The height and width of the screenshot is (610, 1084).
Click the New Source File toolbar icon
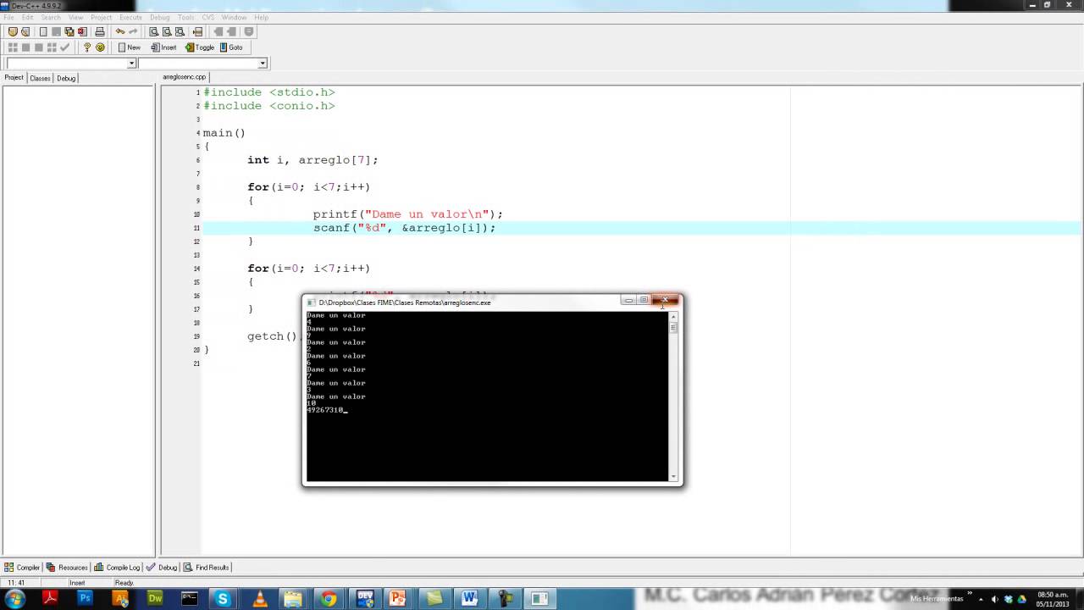point(43,31)
